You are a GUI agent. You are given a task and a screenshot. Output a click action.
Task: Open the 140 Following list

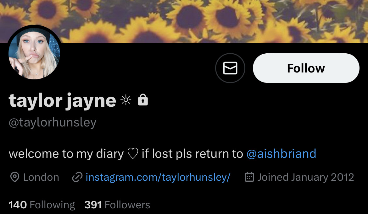pyautogui.click(x=42, y=205)
